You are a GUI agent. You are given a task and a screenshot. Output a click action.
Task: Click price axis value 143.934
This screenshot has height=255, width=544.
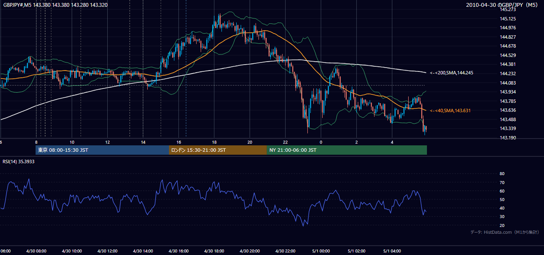tap(508, 92)
